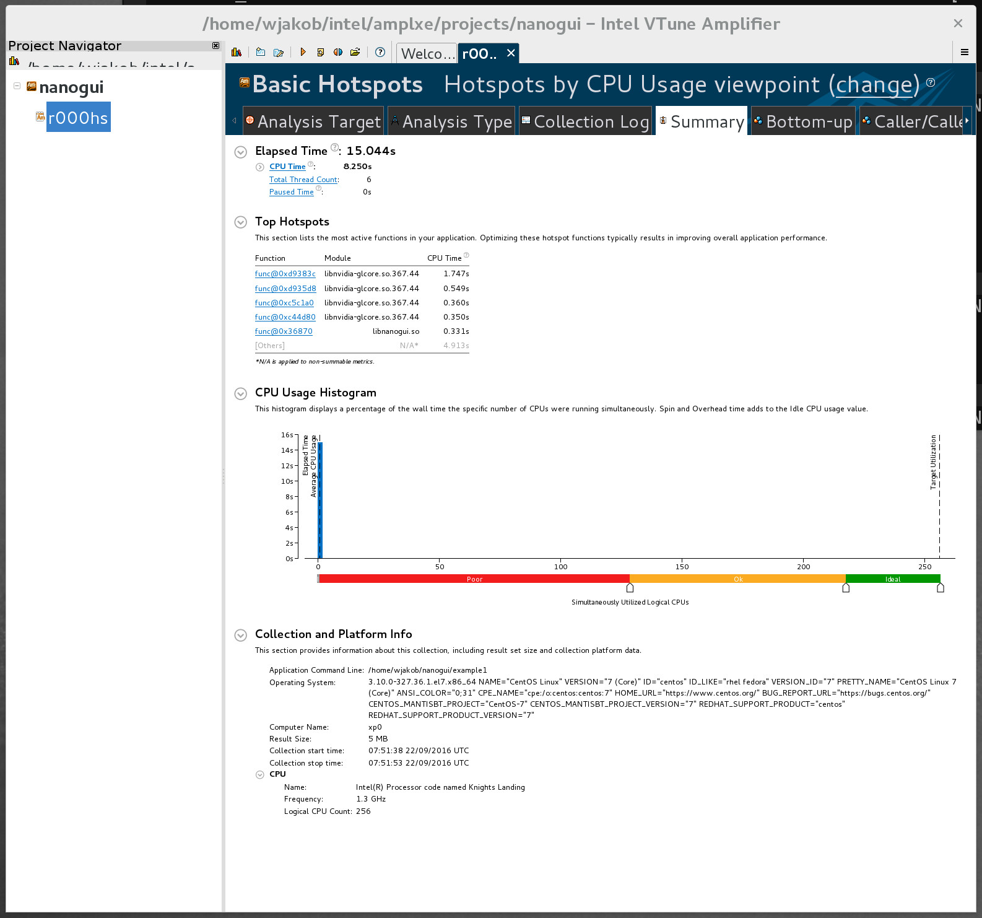Open hotspot function func@0xc5c1a0
Screen dimensions: 982x918
tap(284, 303)
